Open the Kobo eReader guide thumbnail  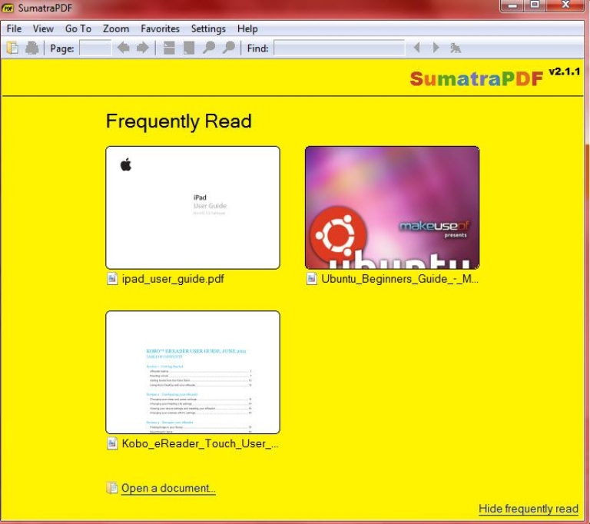click(x=193, y=372)
